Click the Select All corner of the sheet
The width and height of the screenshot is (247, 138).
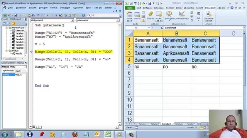pos(129,33)
